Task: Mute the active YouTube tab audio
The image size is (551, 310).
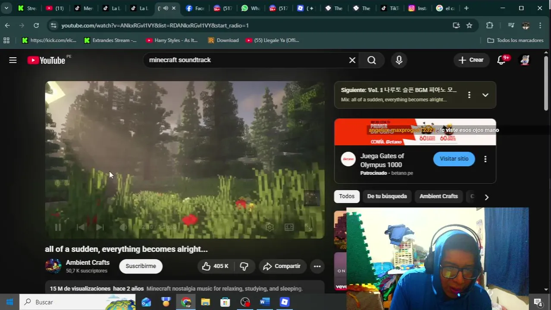Action: (x=165, y=8)
